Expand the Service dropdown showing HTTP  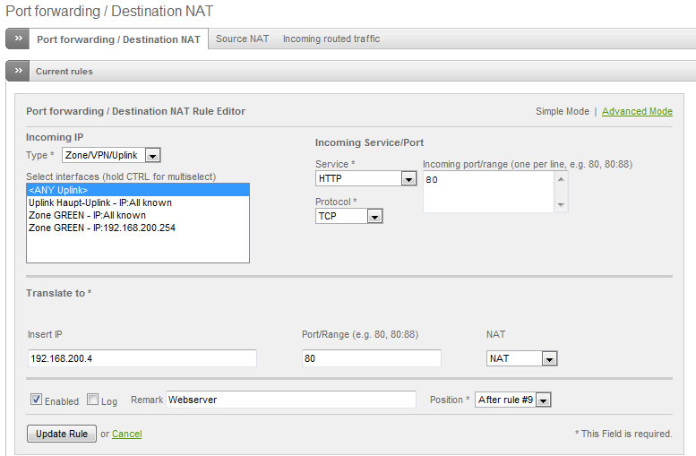[408, 179]
